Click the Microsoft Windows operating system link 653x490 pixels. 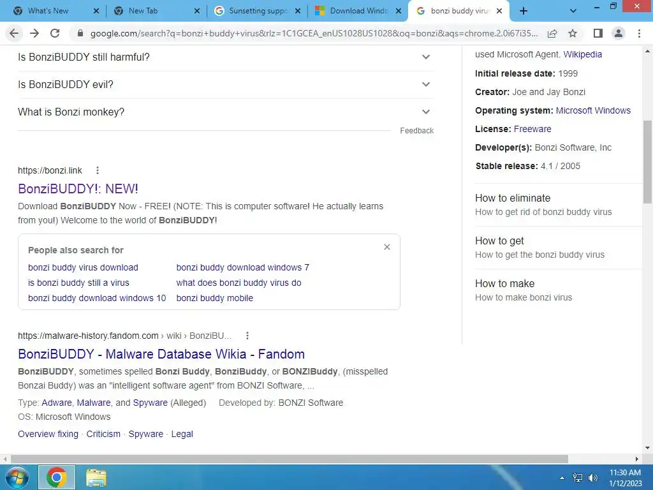click(593, 111)
